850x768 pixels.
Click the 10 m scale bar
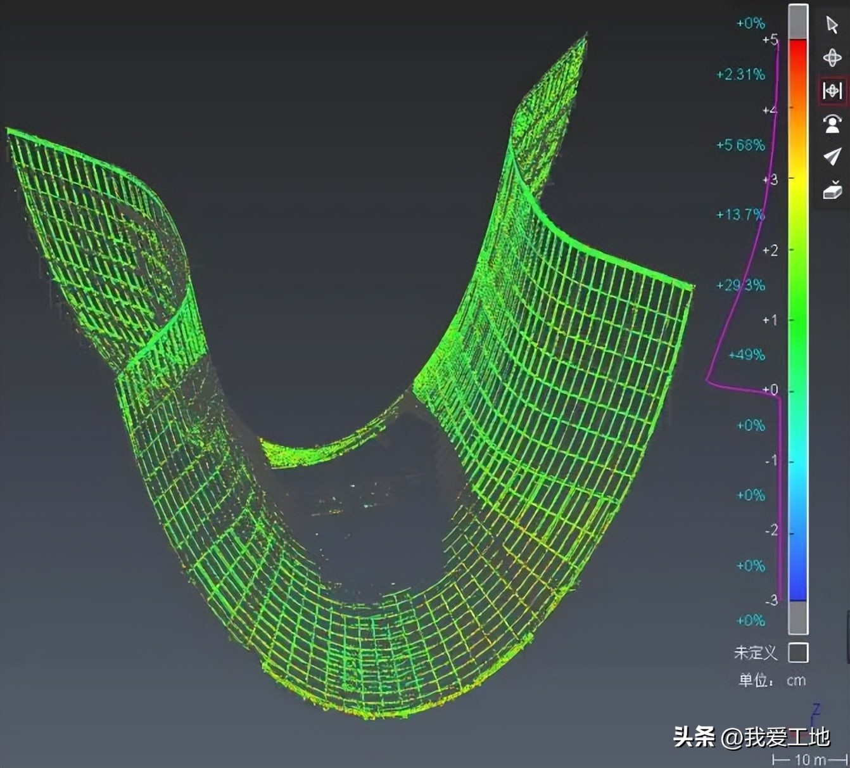(x=810, y=759)
